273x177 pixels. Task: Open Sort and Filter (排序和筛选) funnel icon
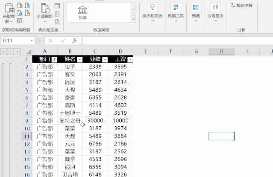(x=152, y=7)
